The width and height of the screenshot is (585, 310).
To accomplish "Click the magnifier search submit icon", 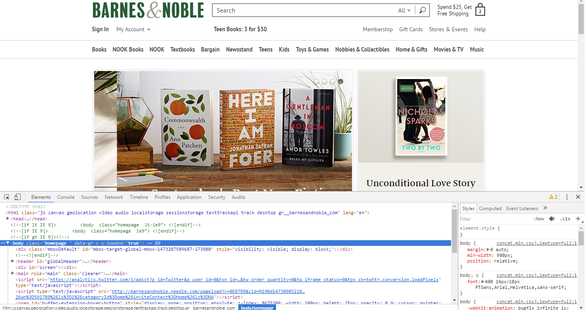I will (423, 11).
